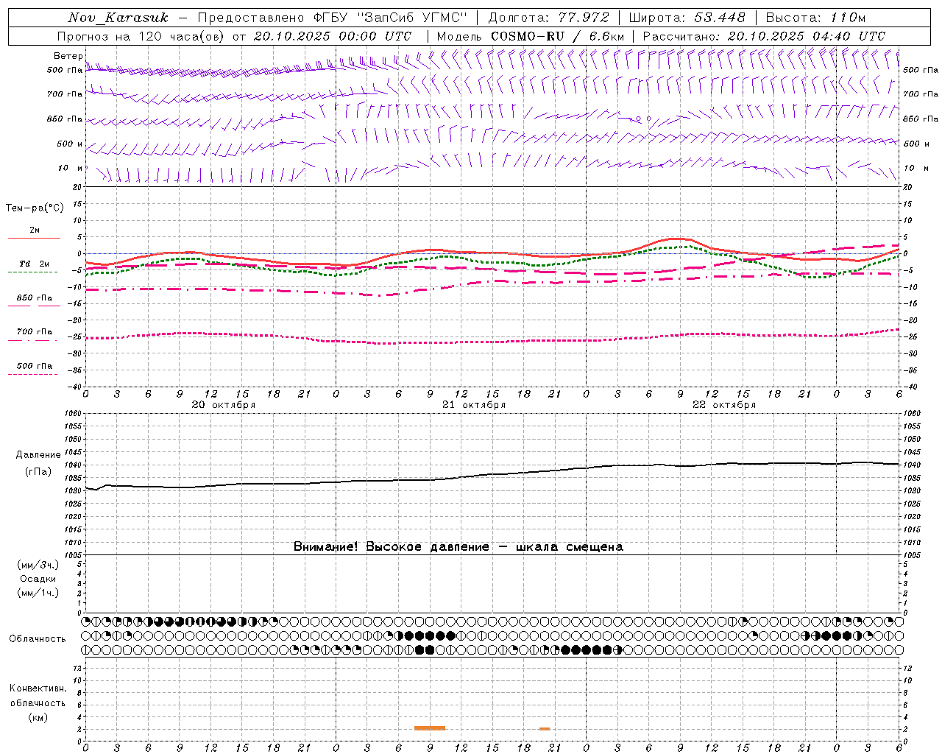The image size is (942, 754).
Task: Click '1060' at top of left pressure axis
Action: (72, 414)
